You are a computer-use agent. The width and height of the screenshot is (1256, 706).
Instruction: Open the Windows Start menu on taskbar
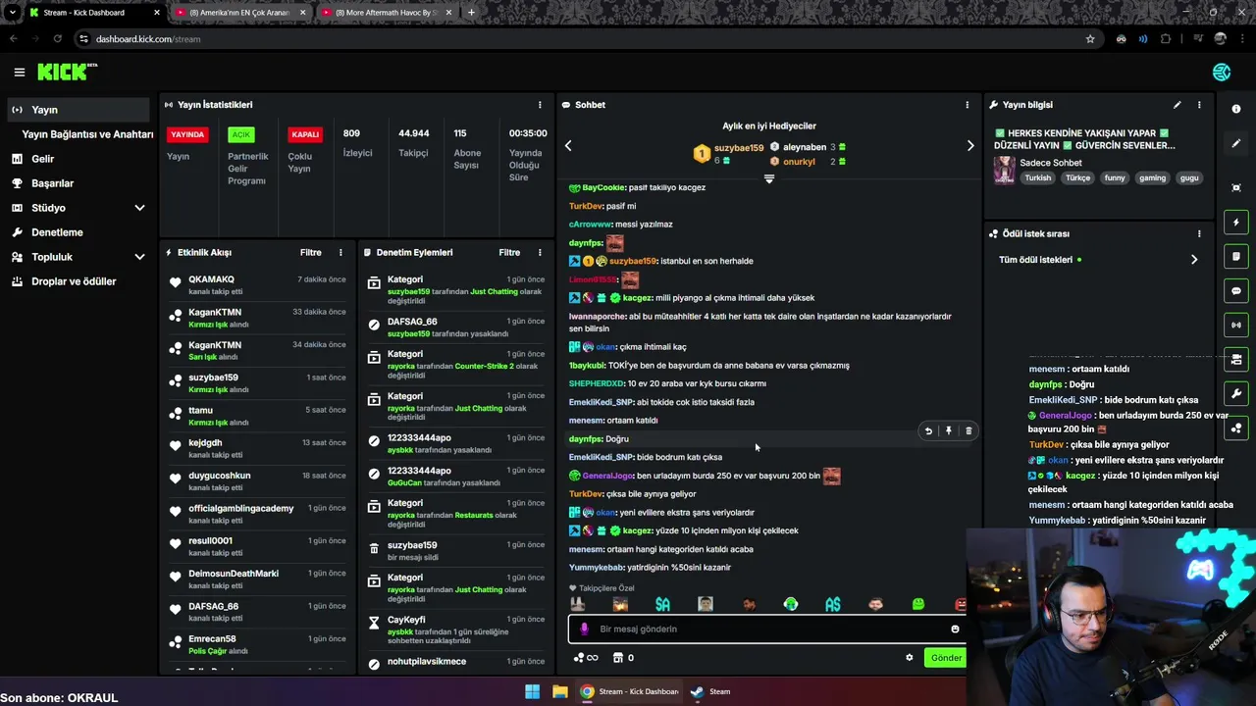click(532, 691)
